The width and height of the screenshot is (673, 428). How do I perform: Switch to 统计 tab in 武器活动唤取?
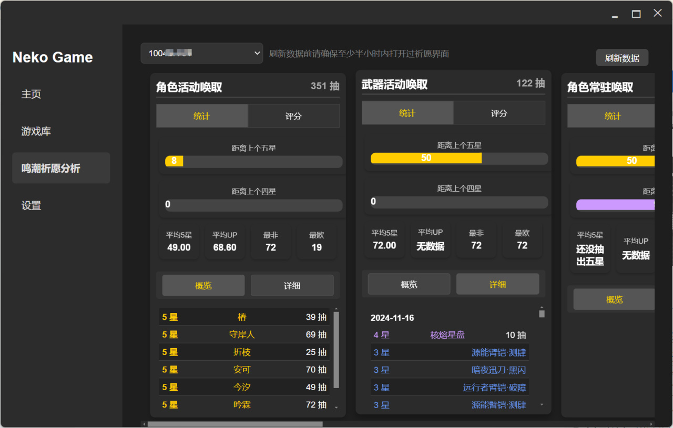pos(407,113)
